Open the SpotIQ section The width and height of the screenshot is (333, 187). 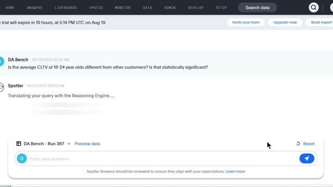pos(96,8)
